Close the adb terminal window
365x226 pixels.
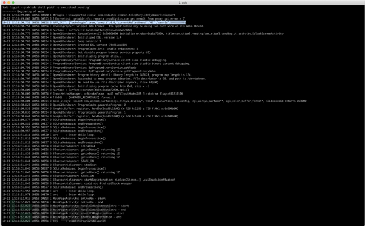click(x=4, y=2)
